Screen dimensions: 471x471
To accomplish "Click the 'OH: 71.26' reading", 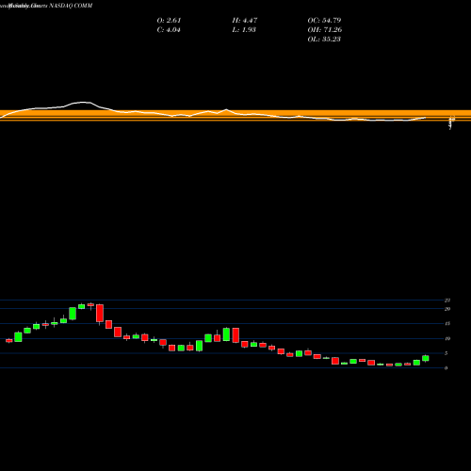I will click(325, 30).
